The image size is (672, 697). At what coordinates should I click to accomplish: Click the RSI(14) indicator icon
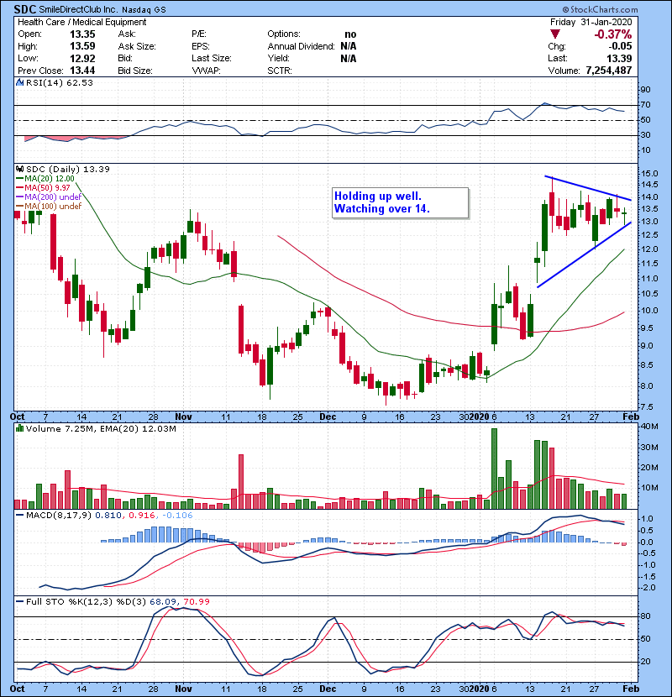pyautogui.click(x=19, y=82)
